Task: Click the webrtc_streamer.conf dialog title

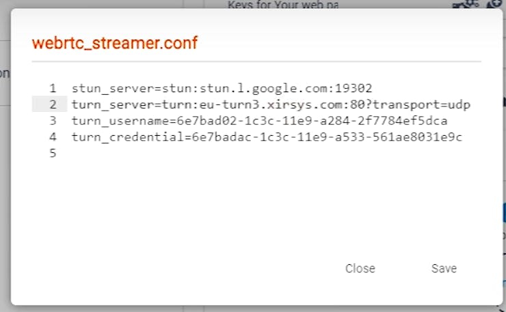Action: coord(115,43)
